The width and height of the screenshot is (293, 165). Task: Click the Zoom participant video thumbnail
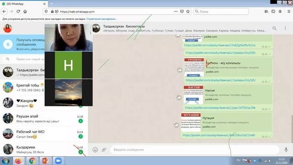tap(69, 38)
